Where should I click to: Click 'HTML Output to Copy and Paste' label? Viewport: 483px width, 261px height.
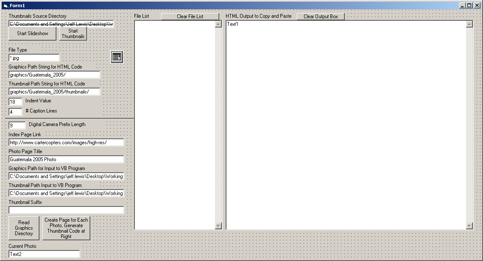[258, 16]
